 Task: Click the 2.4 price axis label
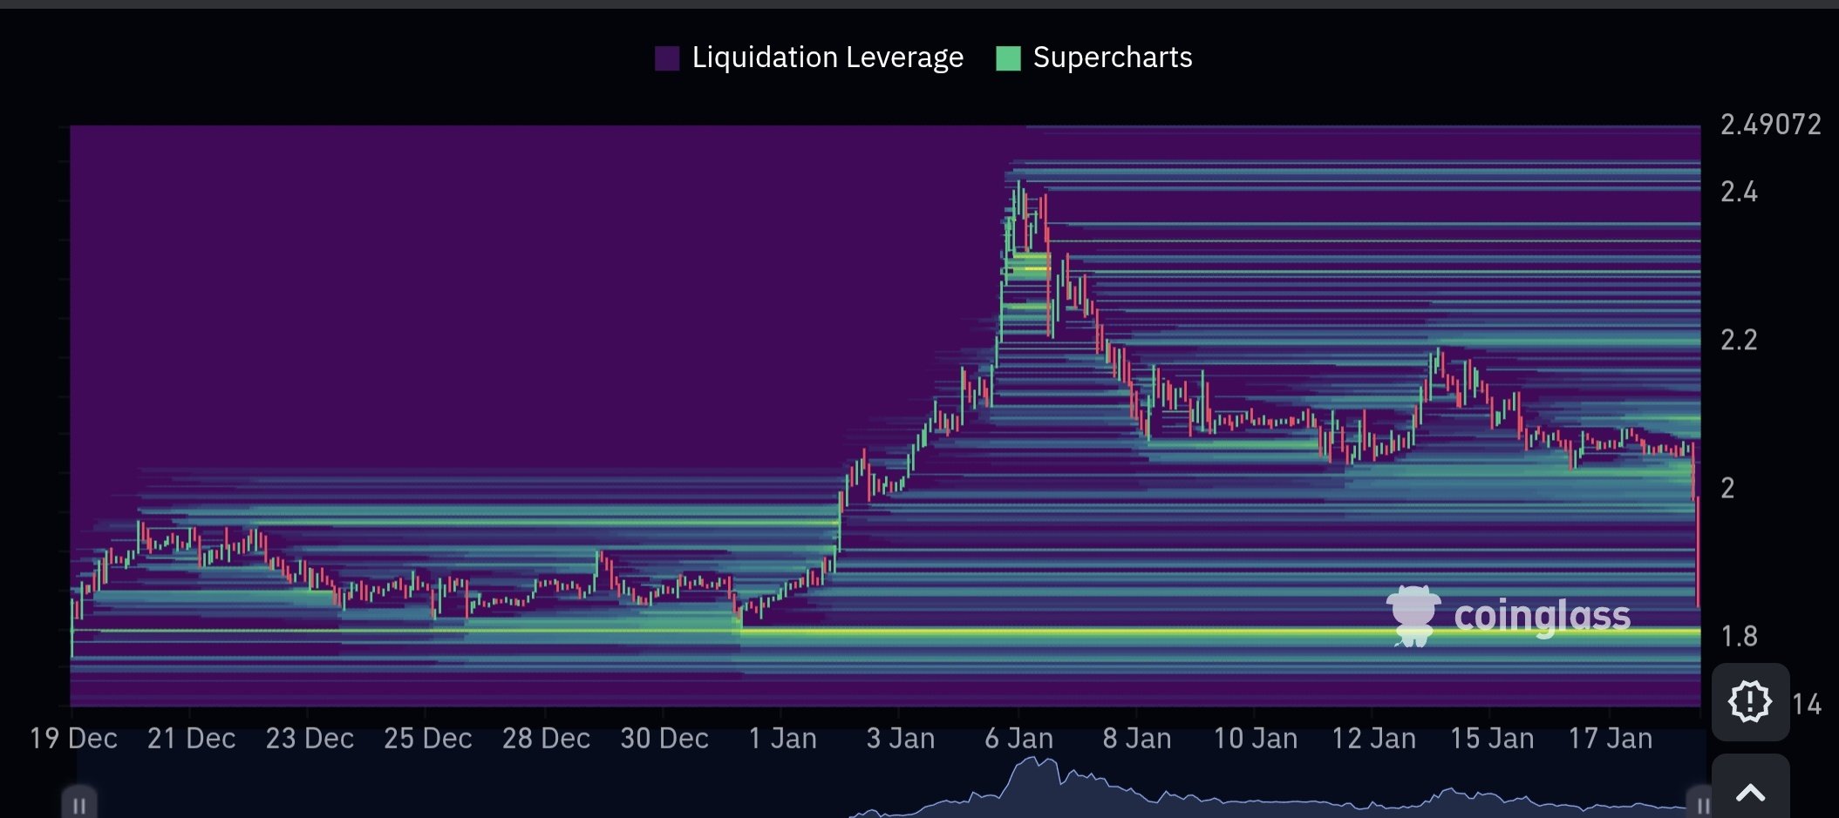point(1739,192)
